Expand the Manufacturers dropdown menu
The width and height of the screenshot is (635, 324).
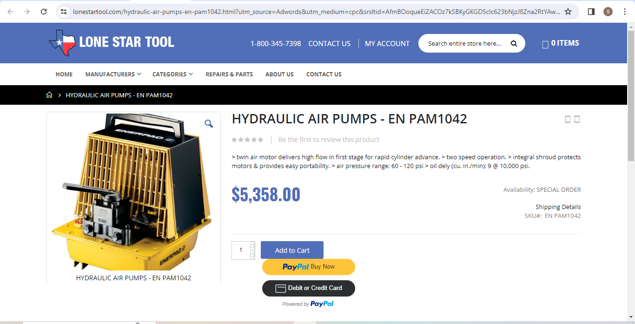[113, 74]
